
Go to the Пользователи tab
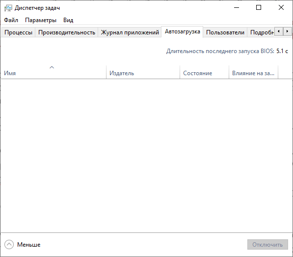coord(225,32)
